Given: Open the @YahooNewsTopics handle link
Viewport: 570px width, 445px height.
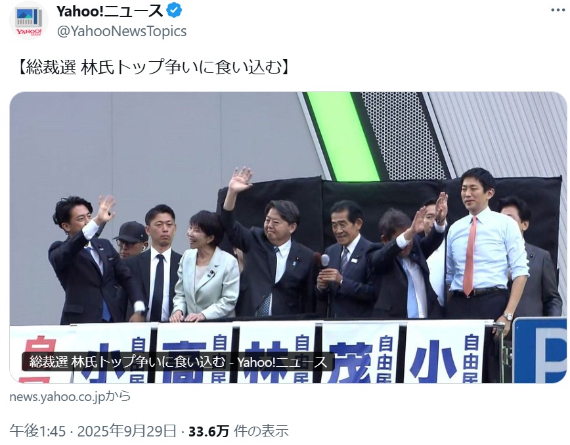Looking at the screenshot, I should [121, 32].
